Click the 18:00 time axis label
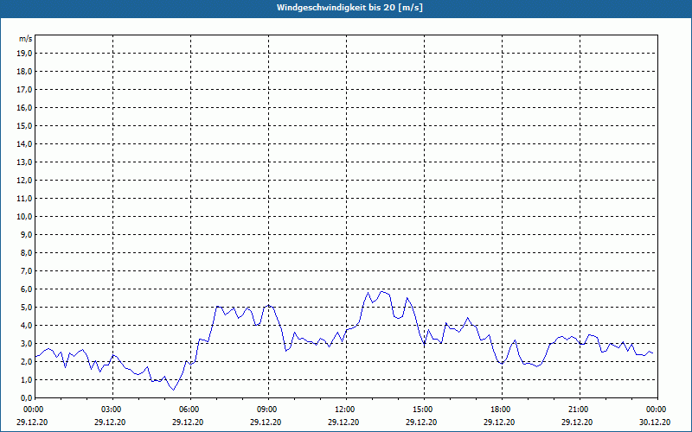Viewport: 692px width, 432px height. 501,410
